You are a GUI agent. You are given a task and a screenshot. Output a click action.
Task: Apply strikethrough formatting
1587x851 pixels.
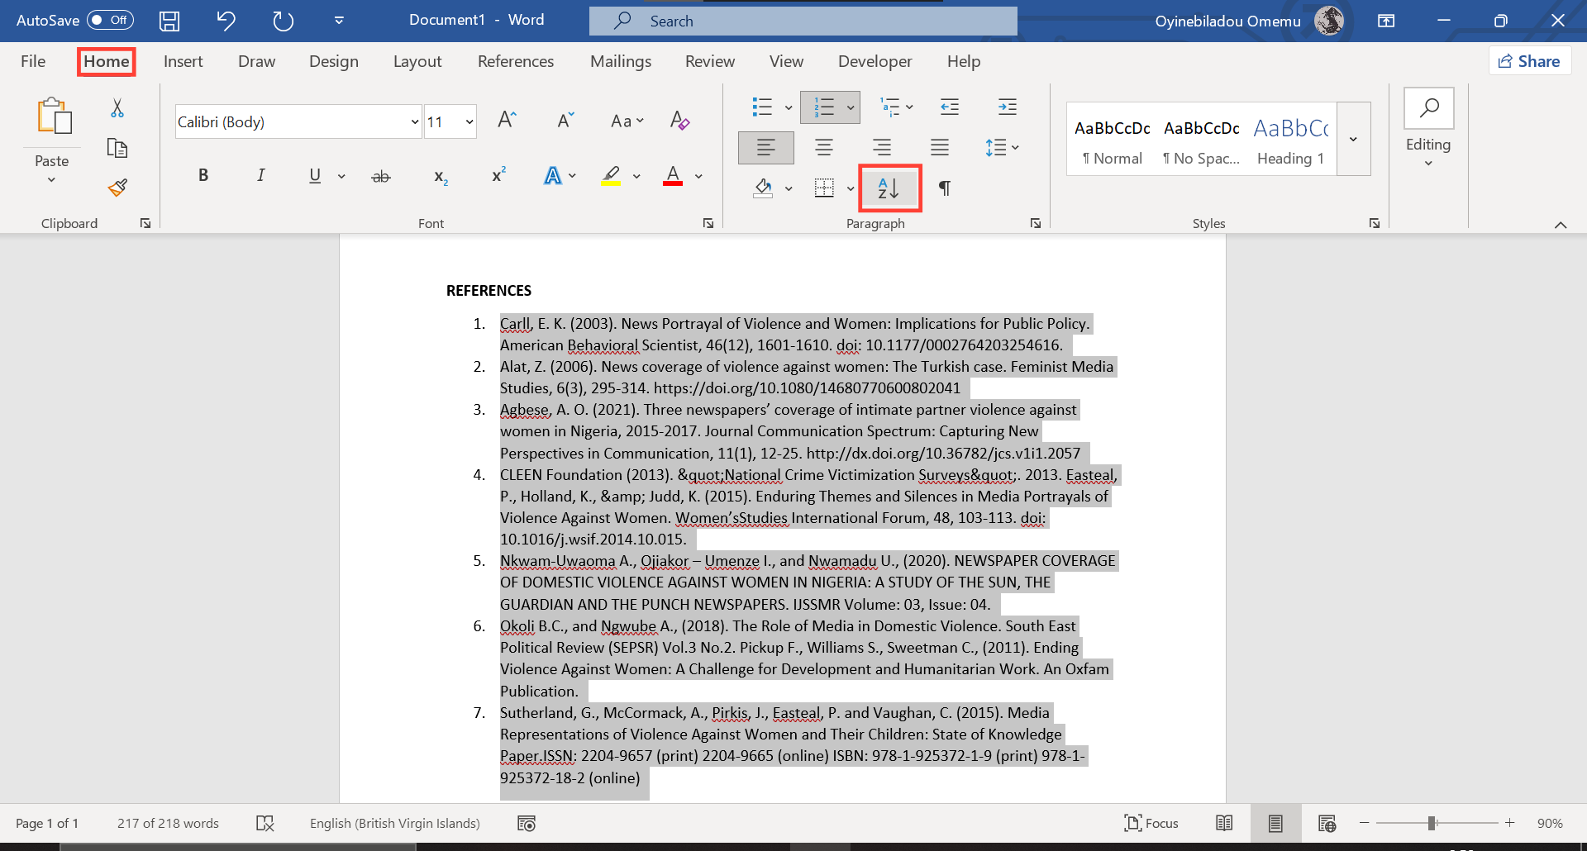click(380, 175)
